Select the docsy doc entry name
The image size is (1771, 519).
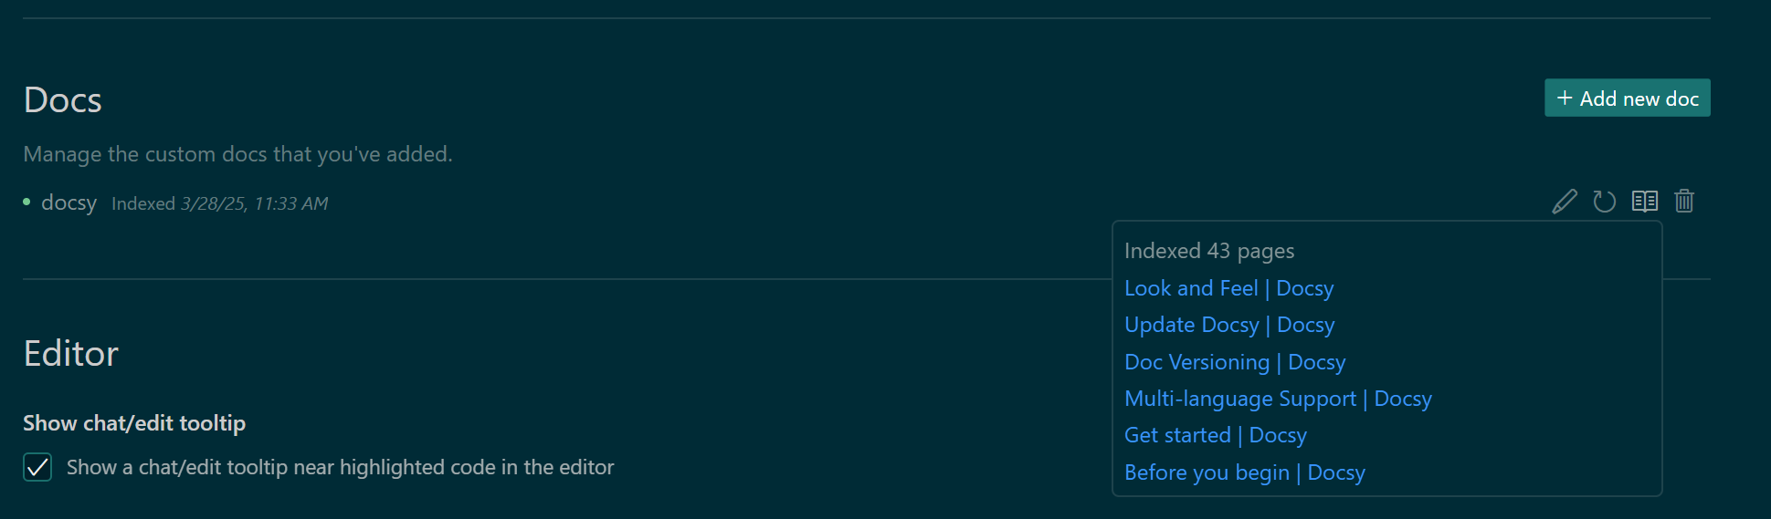[69, 202]
